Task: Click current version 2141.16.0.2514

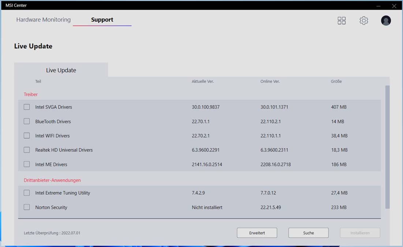Action: tap(207, 164)
